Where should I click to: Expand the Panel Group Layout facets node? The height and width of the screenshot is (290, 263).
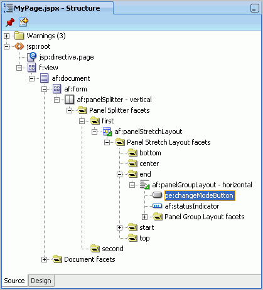[144, 217]
